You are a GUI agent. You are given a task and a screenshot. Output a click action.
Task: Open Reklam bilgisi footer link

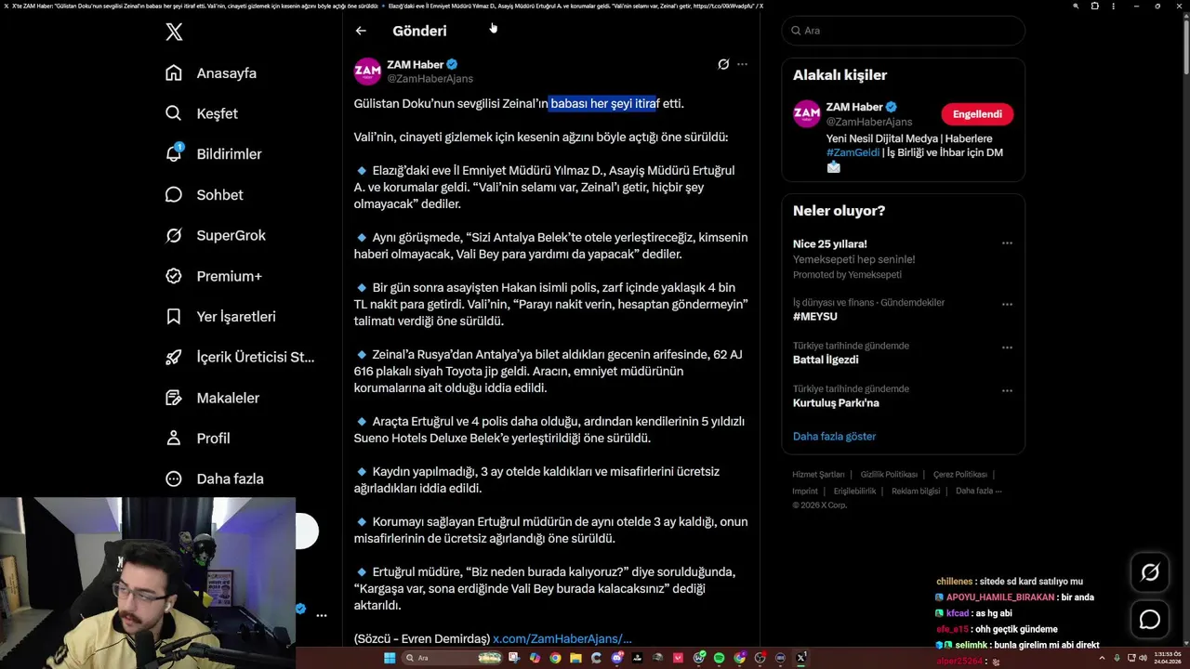[x=916, y=492]
